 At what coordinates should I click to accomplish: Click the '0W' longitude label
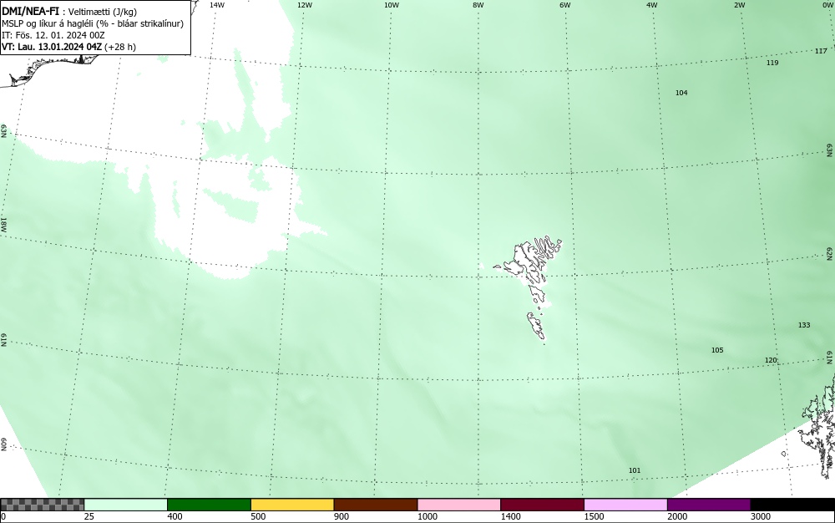pyautogui.click(x=827, y=5)
